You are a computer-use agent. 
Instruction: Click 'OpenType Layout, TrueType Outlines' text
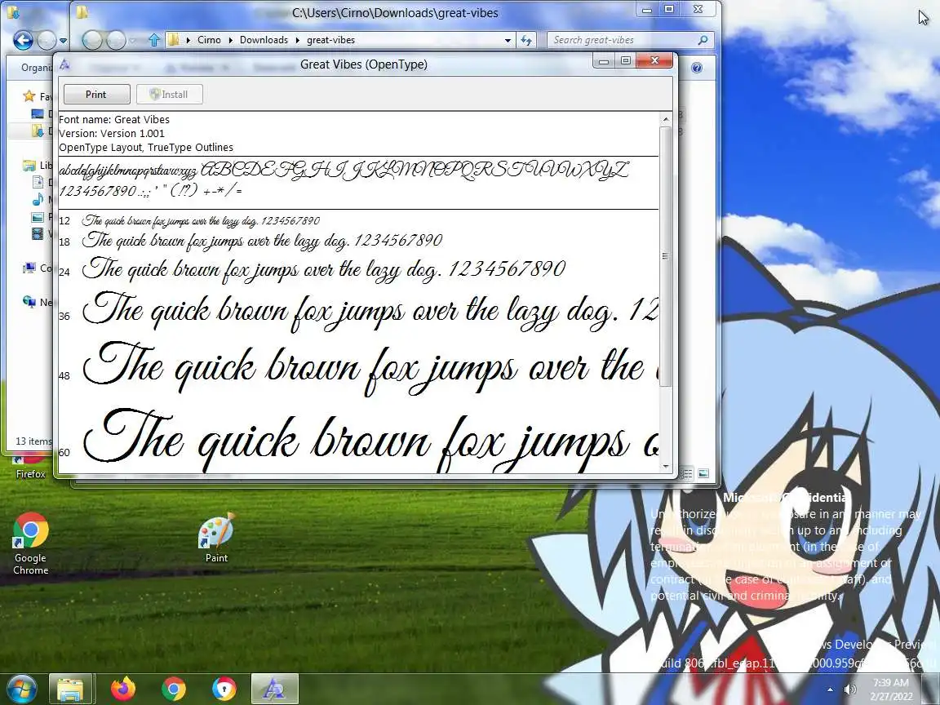coord(146,147)
